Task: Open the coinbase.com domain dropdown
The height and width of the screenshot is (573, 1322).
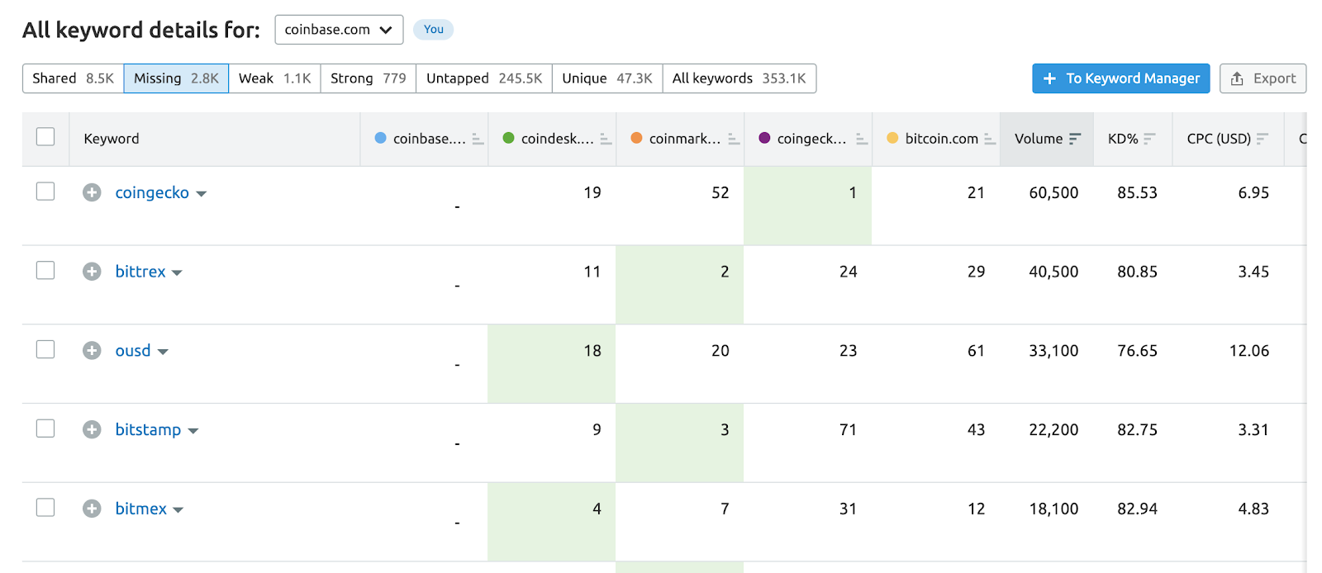Action: click(339, 30)
